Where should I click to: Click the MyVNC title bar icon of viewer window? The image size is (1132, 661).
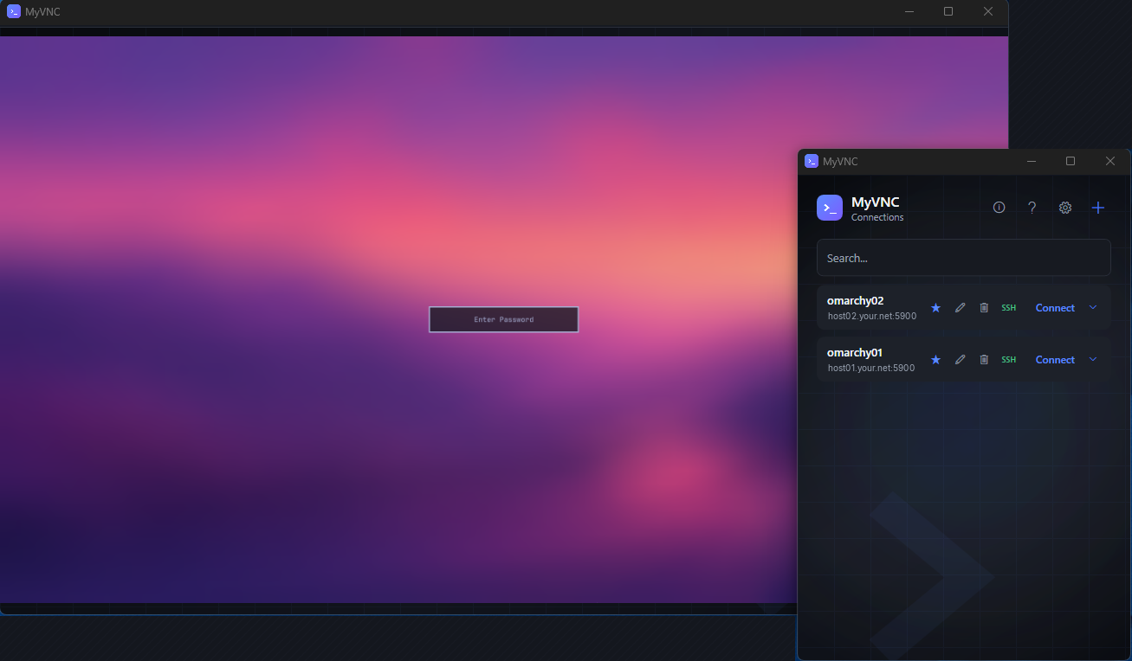(14, 11)
